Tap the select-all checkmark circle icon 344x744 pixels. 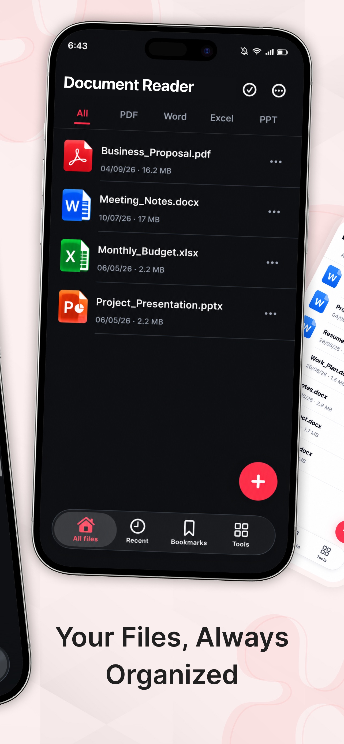(x=249, y=89)
